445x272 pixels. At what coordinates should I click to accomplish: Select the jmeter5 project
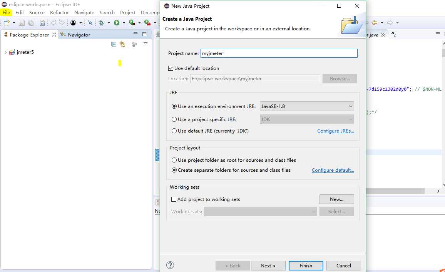[x=25, y=52]
